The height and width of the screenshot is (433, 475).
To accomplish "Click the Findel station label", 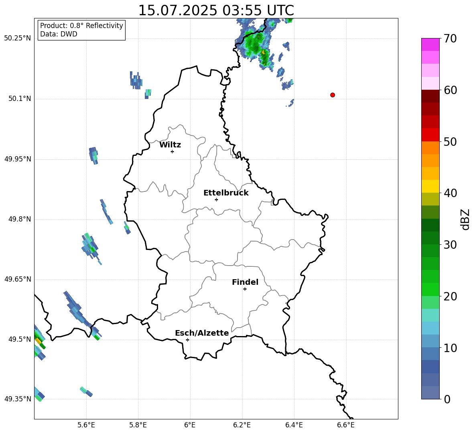I will coord(245,282).
